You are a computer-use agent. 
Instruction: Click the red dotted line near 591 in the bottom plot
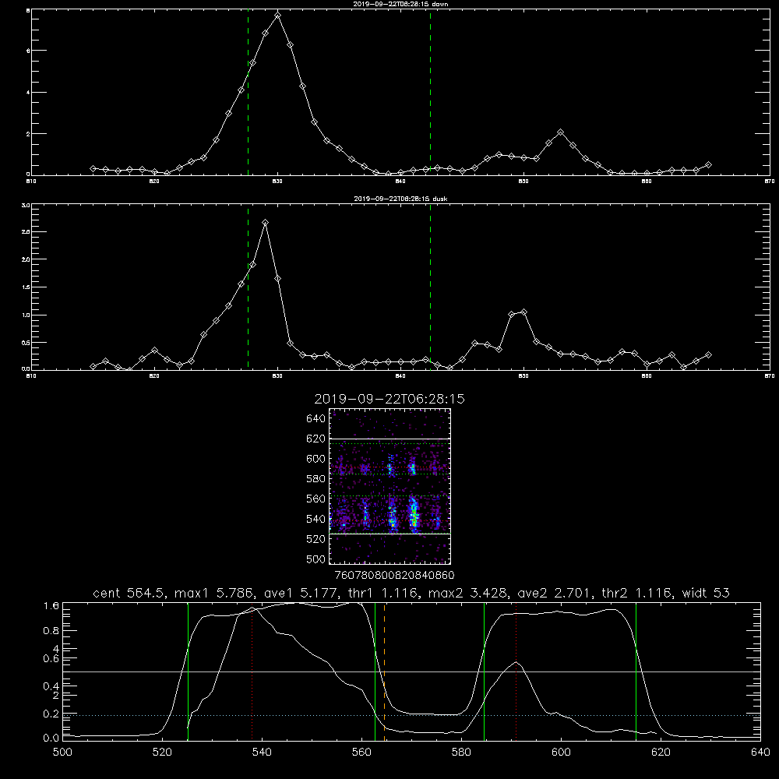[x=516, y=671]
